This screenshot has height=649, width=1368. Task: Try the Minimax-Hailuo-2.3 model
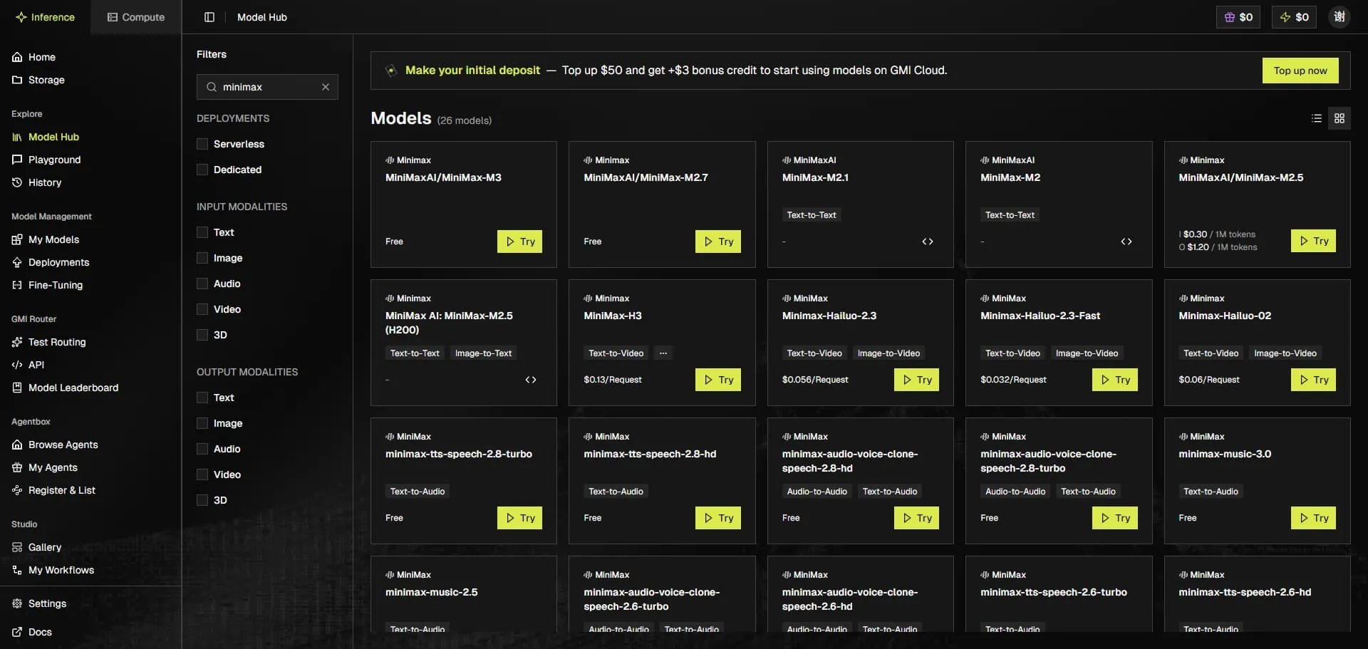916,380
